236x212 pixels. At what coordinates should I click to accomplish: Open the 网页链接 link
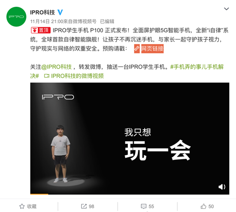point(152,48)
